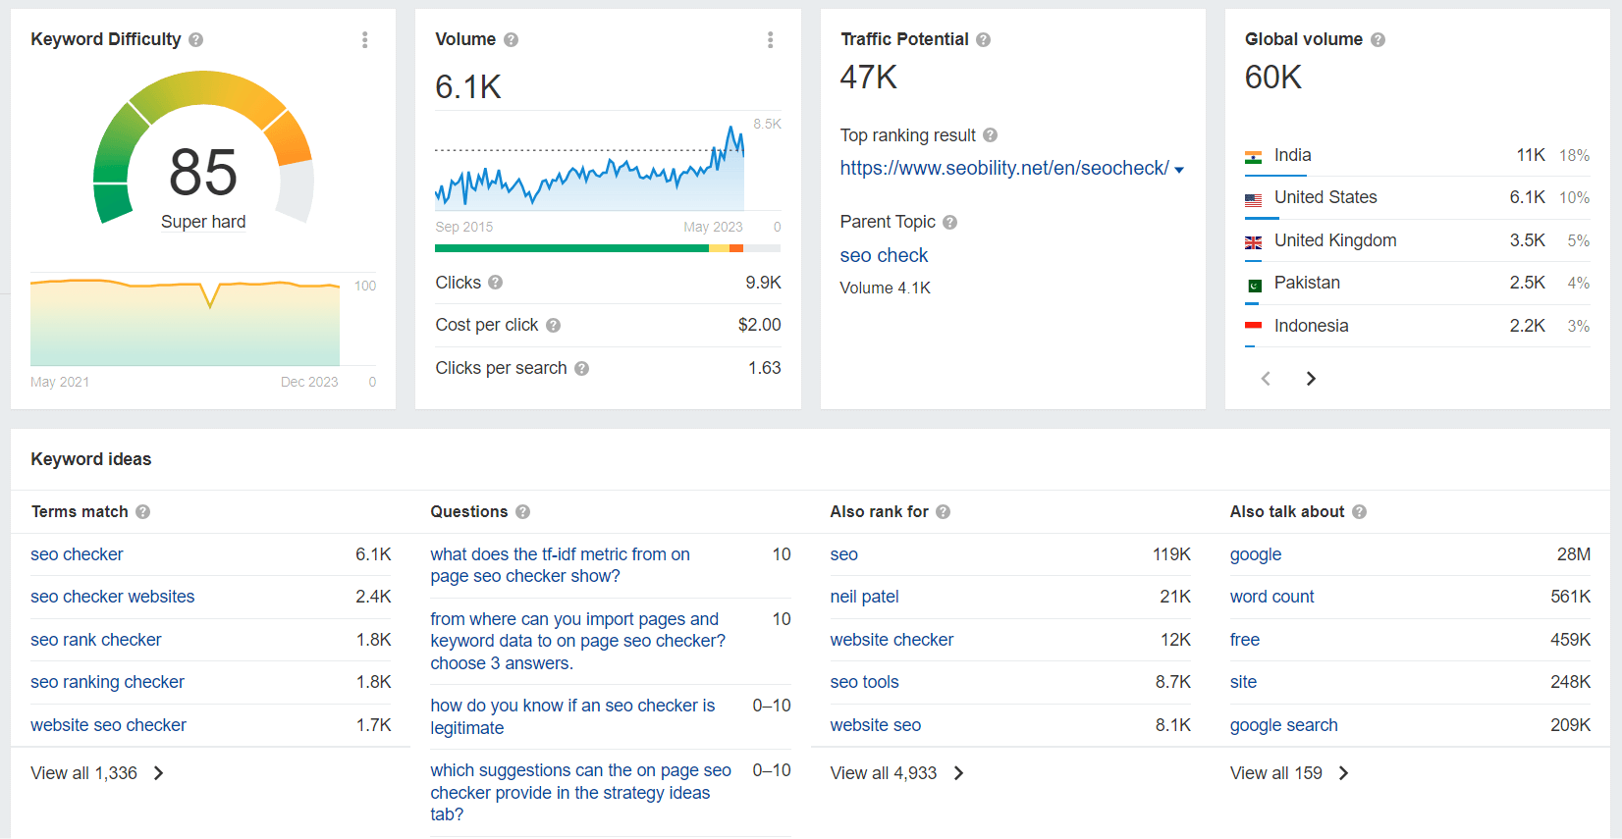
Task: Expand the top ranking result URL dropdown
Action: 1179,170
